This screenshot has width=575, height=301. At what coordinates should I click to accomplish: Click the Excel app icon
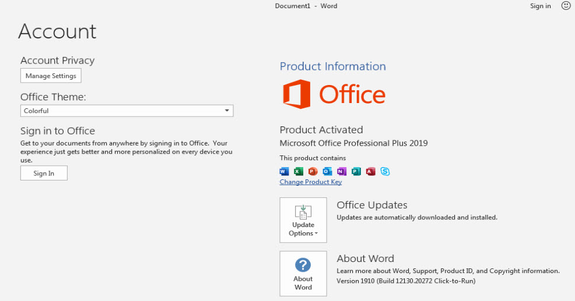click(299, 171)
